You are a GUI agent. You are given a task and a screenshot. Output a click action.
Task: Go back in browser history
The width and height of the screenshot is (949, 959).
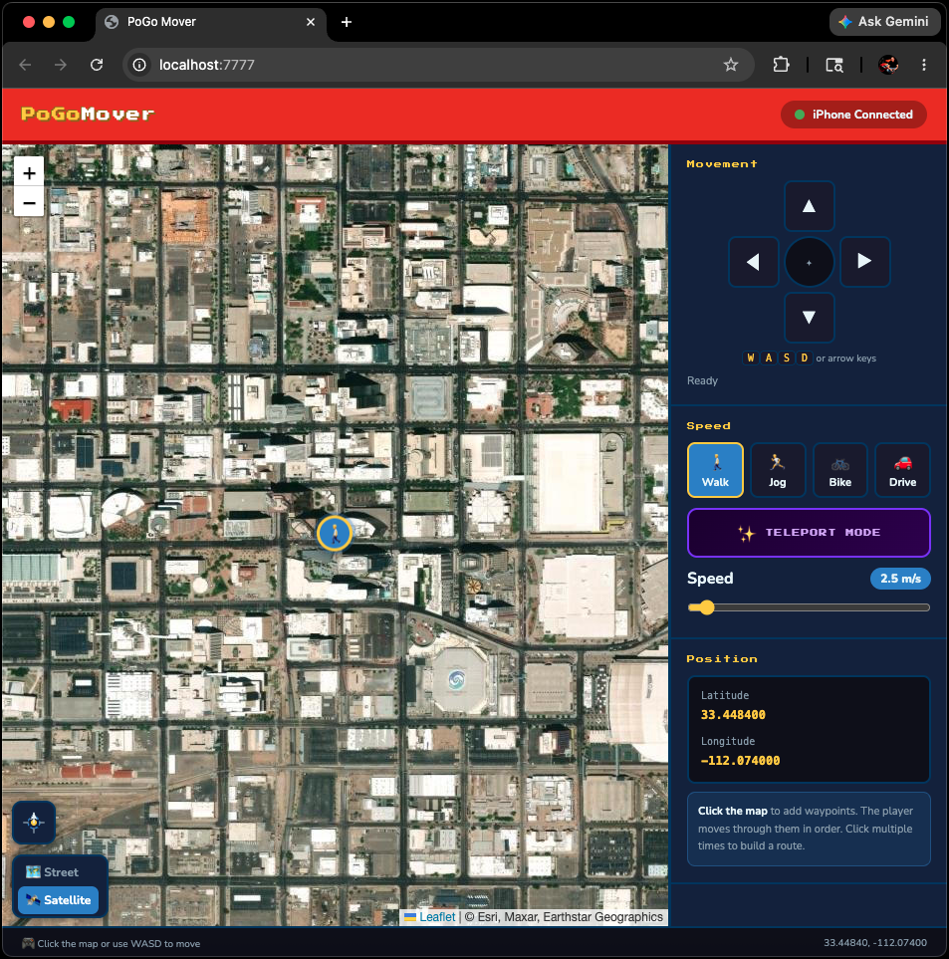[25, 65]
